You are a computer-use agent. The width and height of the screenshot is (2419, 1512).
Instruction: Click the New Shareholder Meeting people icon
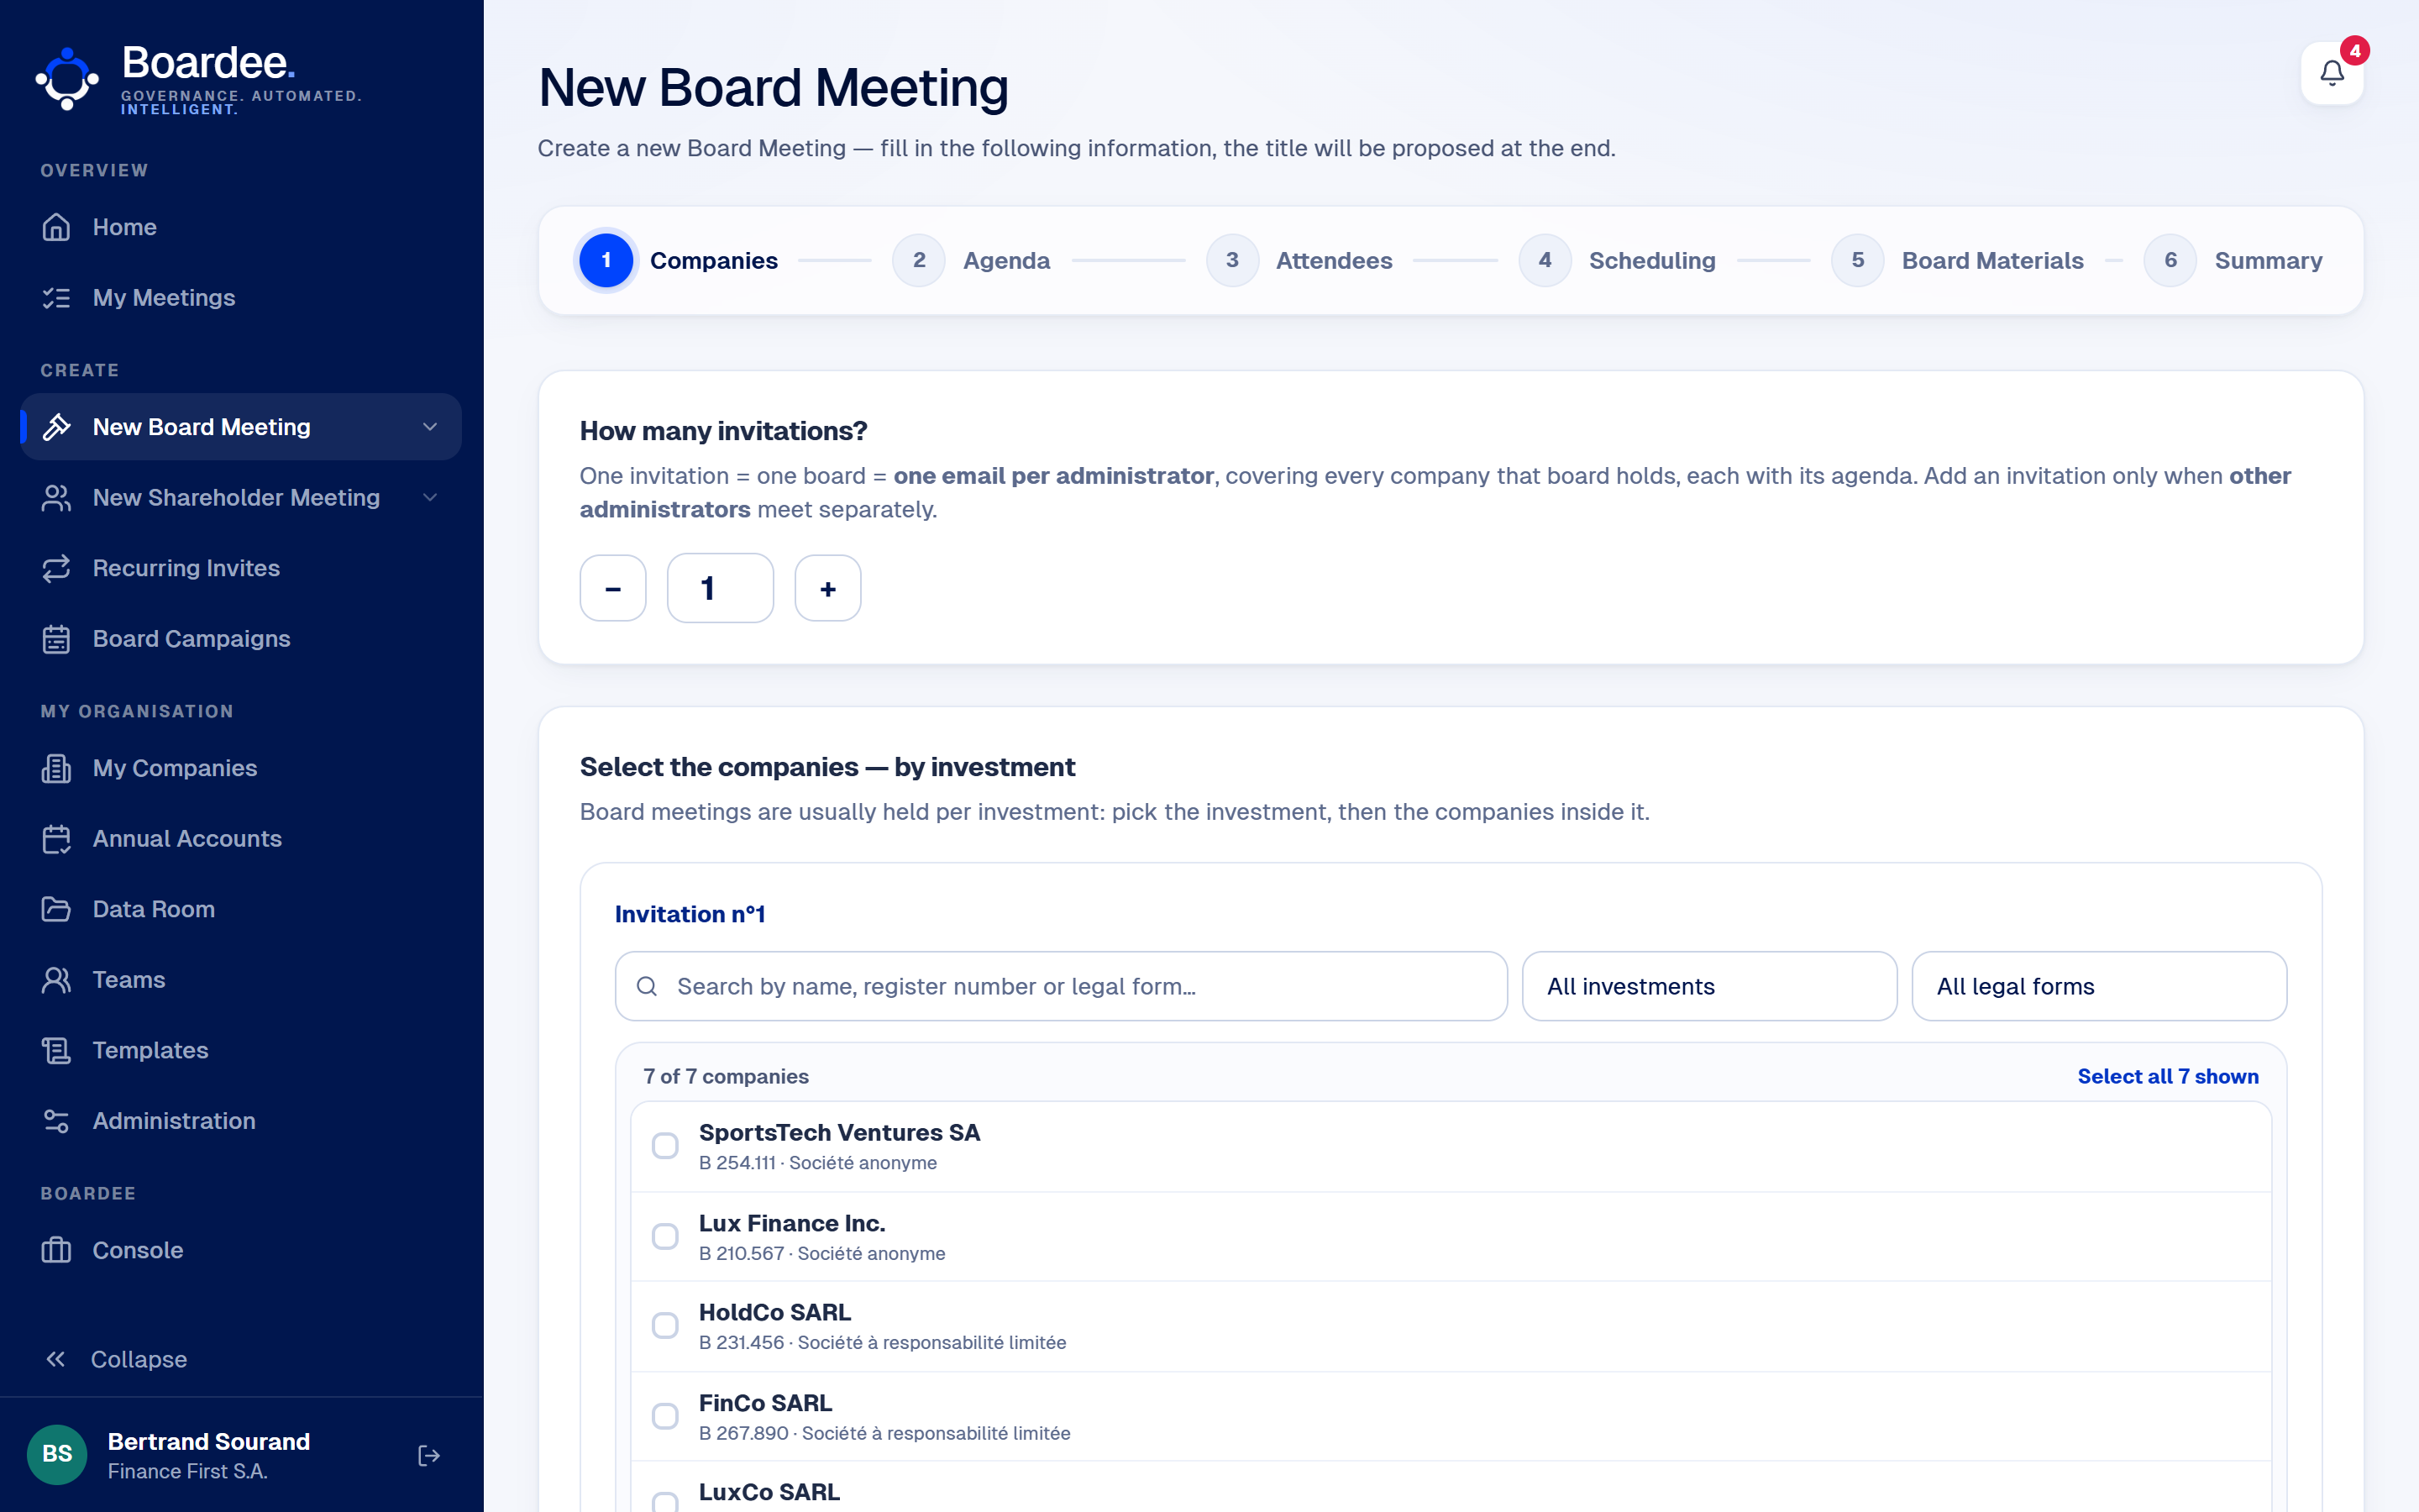pyautogui.click(x=56, y=498)
